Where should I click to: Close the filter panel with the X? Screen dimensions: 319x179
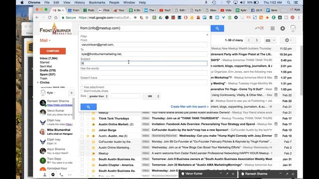coord(207,35)
